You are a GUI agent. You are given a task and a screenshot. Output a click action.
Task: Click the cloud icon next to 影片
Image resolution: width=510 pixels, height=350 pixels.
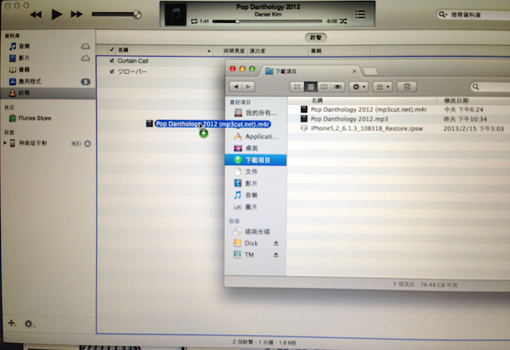[86, 58]
